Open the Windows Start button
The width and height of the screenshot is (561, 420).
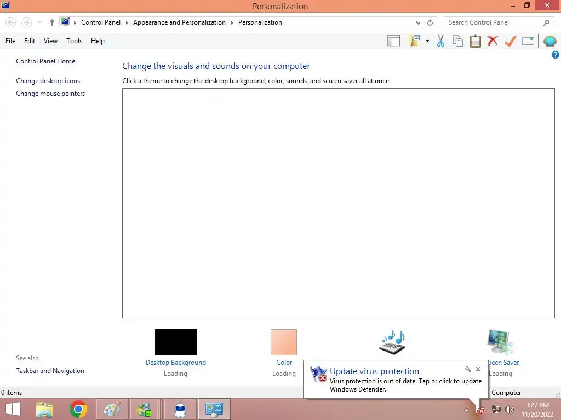pyautogui.click(x=13, y=409)
